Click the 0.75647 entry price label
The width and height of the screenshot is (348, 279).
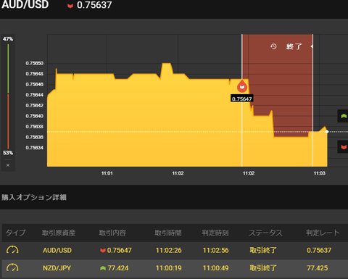click(x=242, y=99)
